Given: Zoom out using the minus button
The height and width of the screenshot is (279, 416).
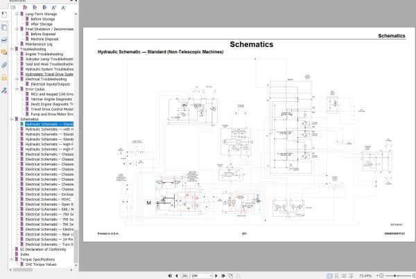Looking at the screenshot, I should tap(381, 276).
